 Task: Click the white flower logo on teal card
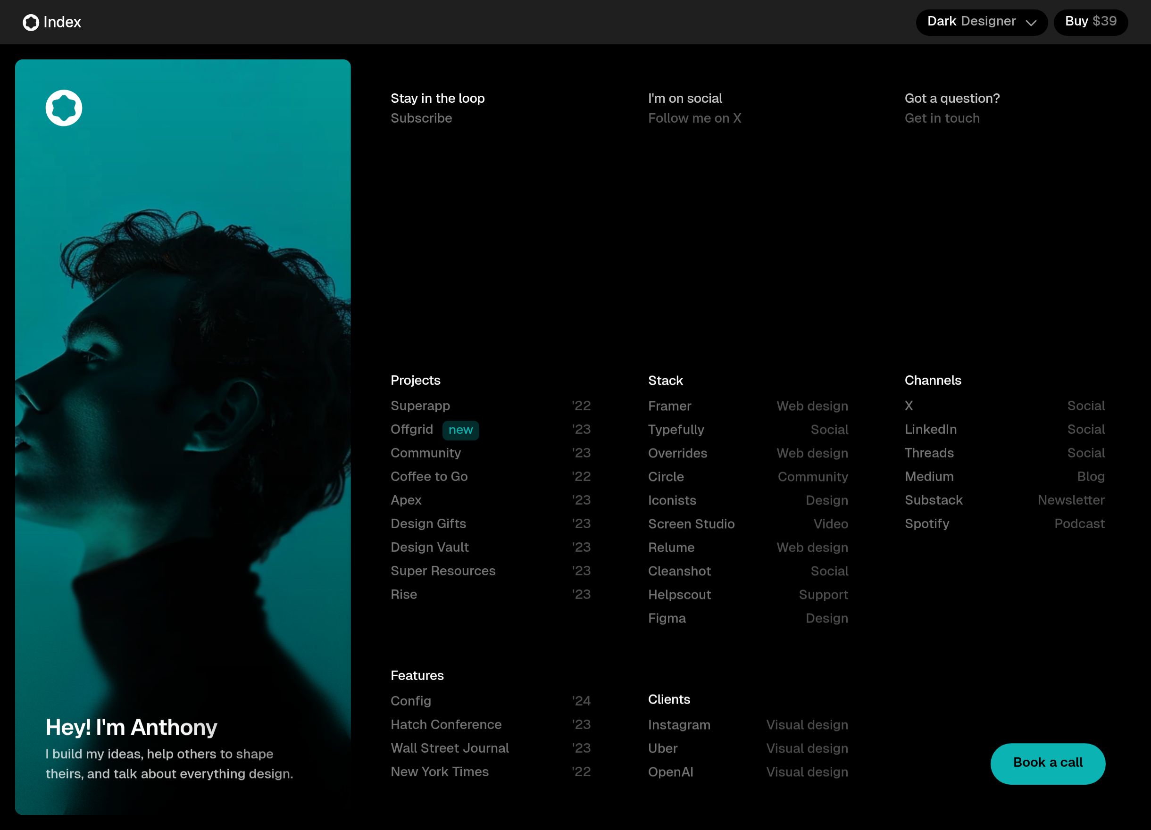(64, 108)
